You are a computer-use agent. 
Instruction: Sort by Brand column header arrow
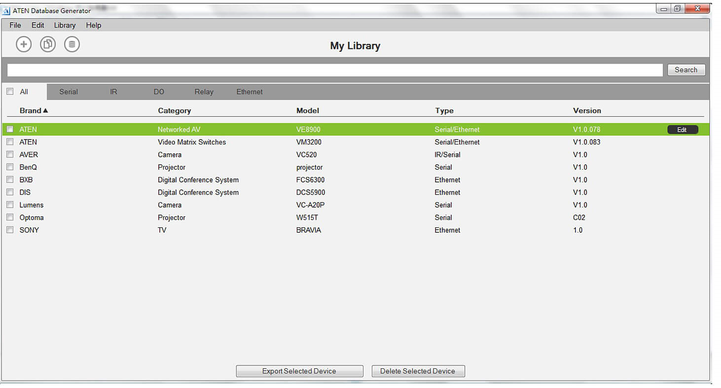[45, 110]
